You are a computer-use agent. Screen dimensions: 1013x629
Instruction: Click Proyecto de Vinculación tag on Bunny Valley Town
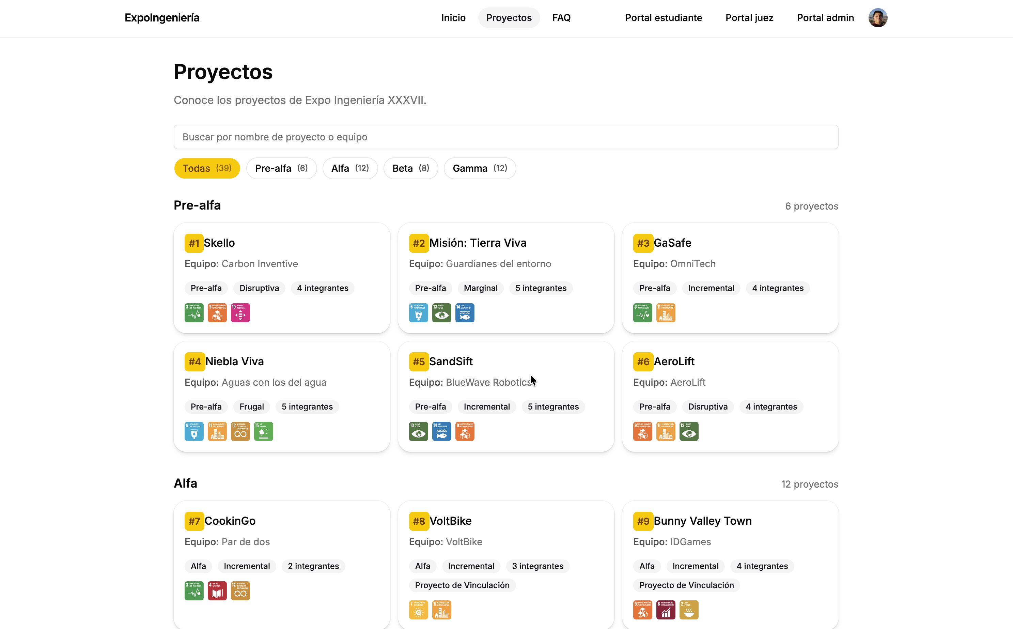tap(687, 585)
